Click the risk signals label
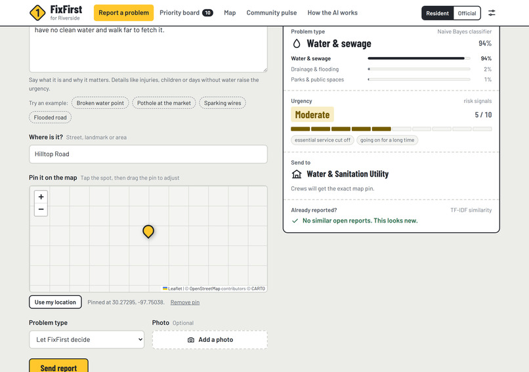This screenshot has height=372, width=529. (x=478, y=101)
